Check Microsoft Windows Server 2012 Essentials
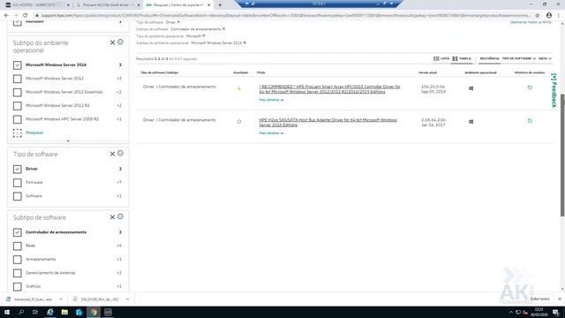 pos(17,92)
